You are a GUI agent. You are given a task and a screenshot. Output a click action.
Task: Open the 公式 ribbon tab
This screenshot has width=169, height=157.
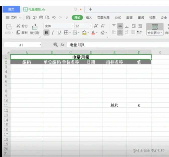pyautogui.click(x=118, y=18)
